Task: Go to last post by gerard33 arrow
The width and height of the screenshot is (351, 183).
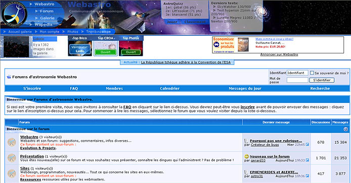Action: pyautogui.click(x=308, y=160)
